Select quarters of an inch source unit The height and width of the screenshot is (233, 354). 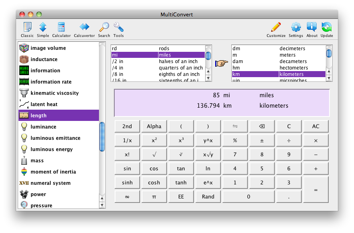click(x=158, y=67)
